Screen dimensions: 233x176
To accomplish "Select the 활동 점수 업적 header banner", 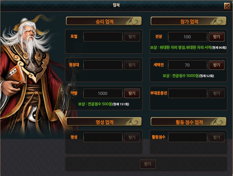I will click(x=188, y=122).
